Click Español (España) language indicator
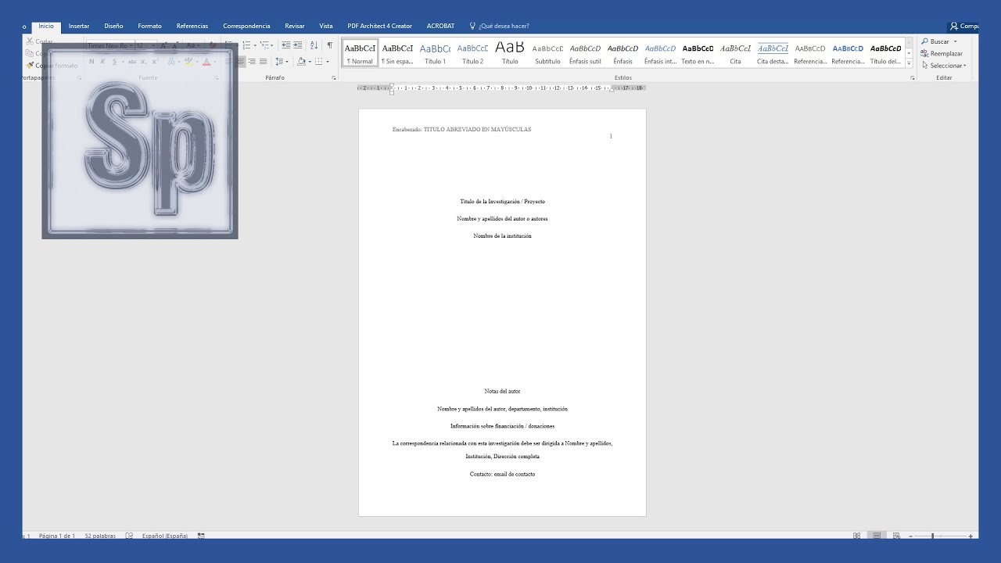 tap(165, 536)
